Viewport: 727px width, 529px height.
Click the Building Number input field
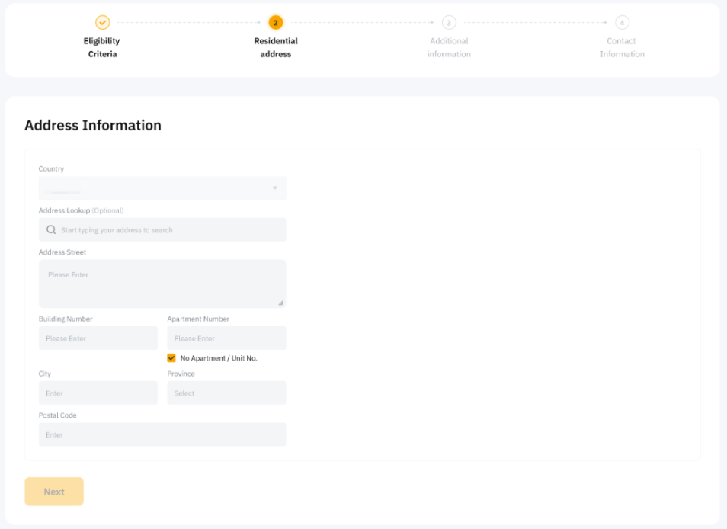click(x=98, y=338)
